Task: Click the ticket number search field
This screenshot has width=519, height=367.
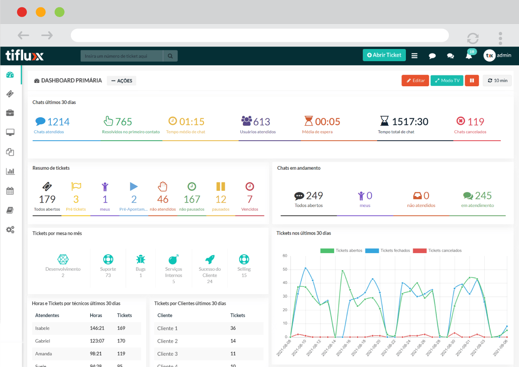Action: click(x=122, y=56)
